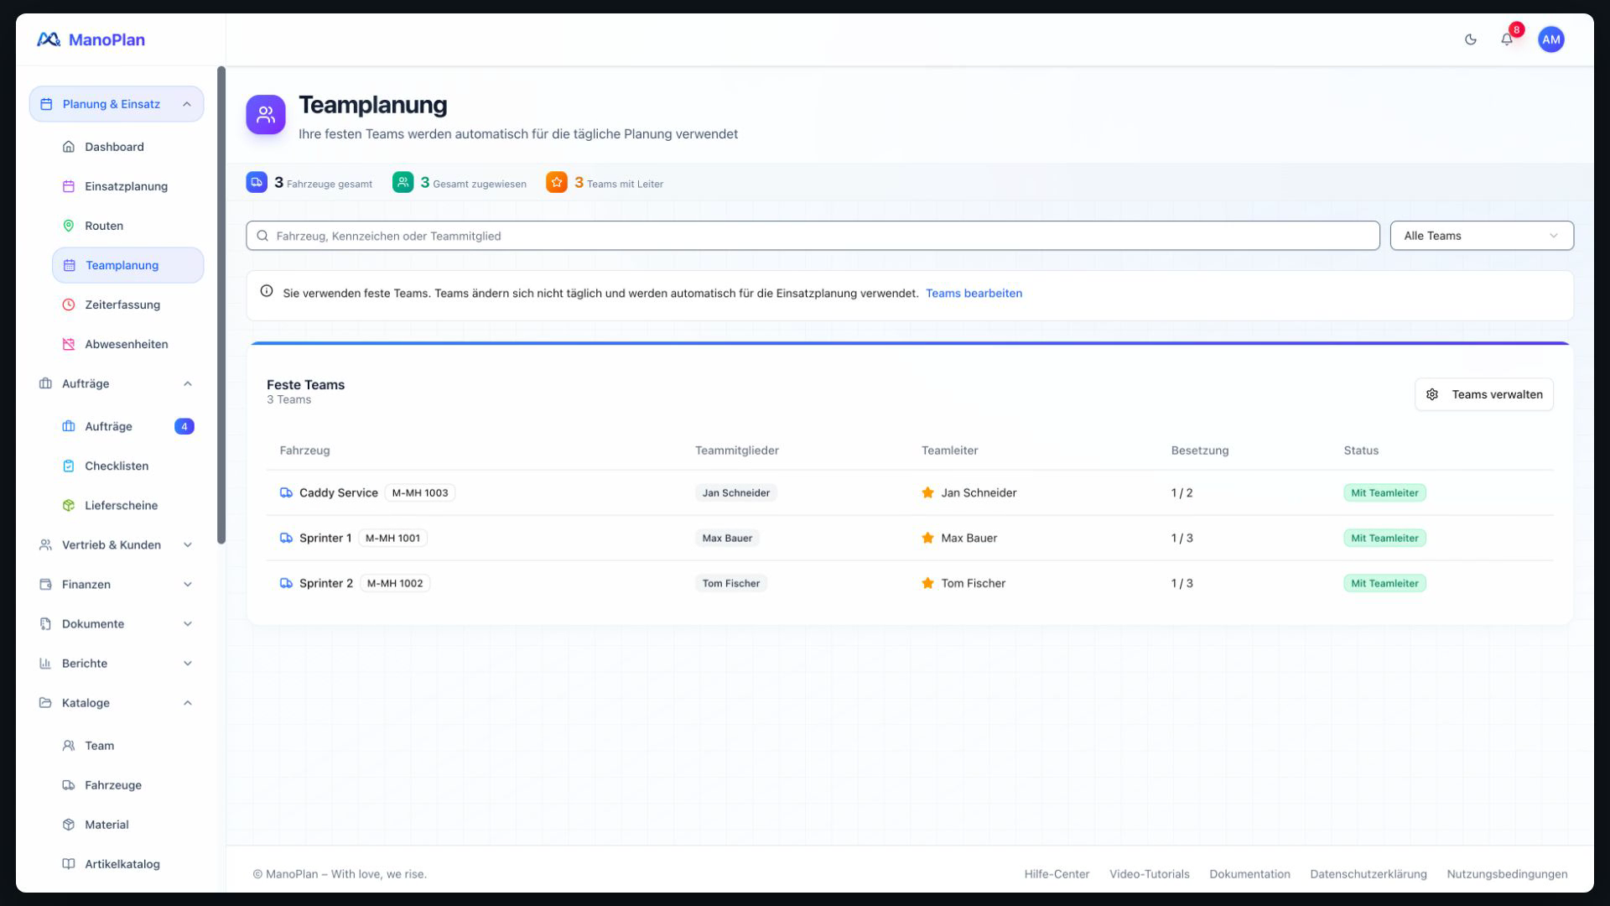
Task: Click the star icon beside Max Bauer
Action: pos(927,538)
